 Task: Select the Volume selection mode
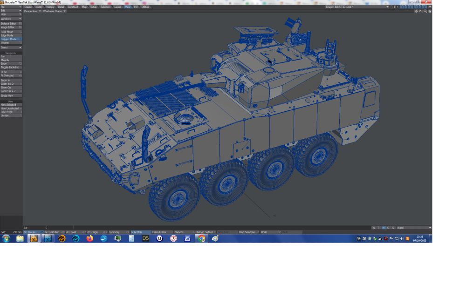click(x=11, y=43)
